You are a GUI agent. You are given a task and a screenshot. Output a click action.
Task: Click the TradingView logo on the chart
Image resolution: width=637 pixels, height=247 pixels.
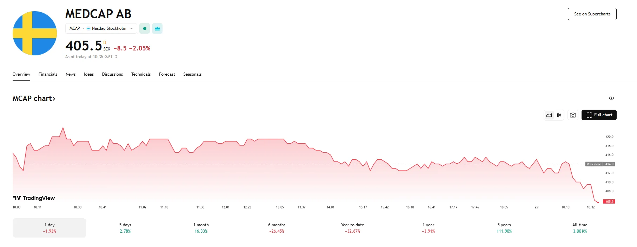(34, 198)
